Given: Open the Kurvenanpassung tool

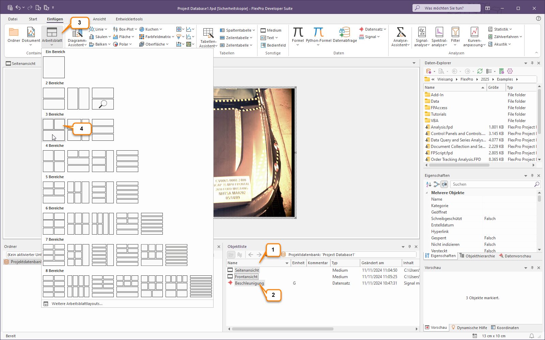Looking at the screenshot, I should (x=474, y=33).
